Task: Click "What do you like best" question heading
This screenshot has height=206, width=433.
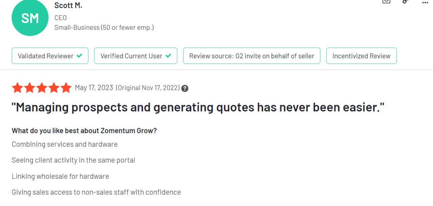Action: 84,131
